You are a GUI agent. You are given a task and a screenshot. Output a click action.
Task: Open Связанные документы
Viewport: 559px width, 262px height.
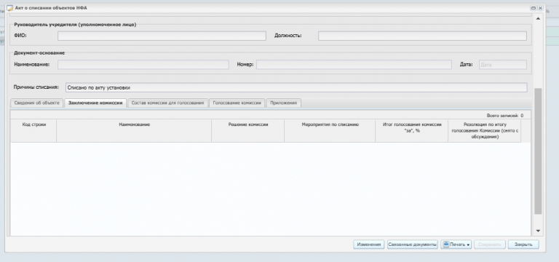pos(412,245)
